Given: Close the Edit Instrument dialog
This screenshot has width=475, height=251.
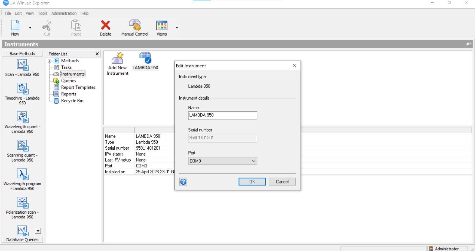Looking at the screenshot, I should coord(294,65).
